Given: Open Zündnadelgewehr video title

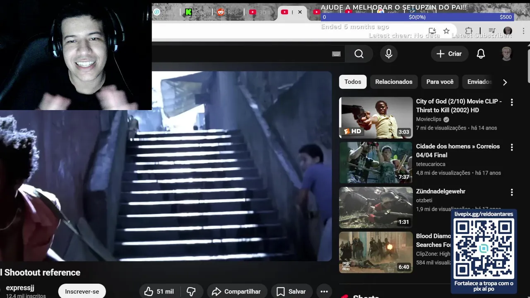Looking at the screenshot, I should tap(441, 192).
